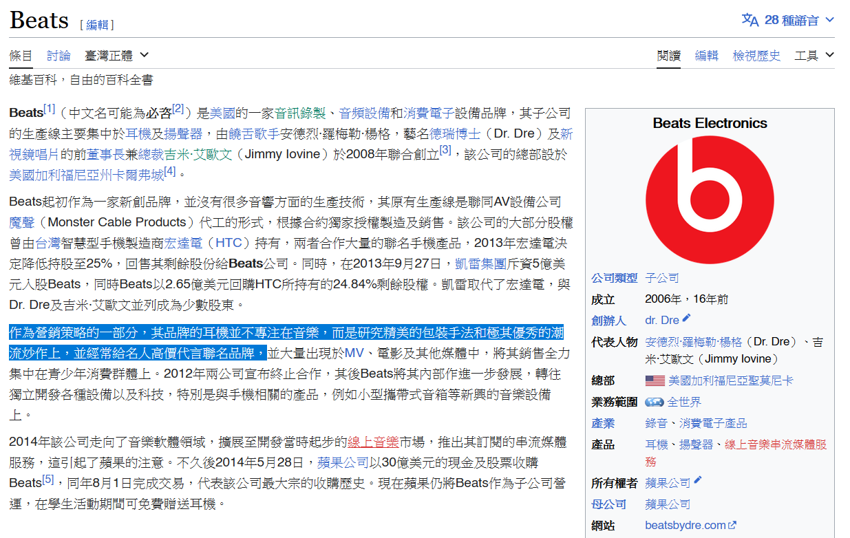Switch to the 討論 tab
This screenshot has width=850, height=538.
tap(59, 56)
